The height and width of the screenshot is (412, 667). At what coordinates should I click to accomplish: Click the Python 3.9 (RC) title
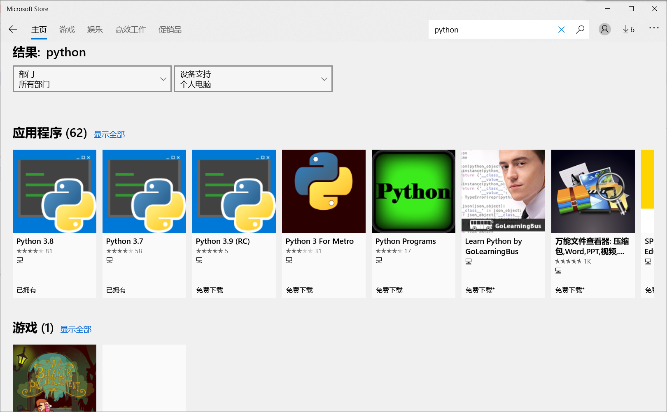[223, 241]
